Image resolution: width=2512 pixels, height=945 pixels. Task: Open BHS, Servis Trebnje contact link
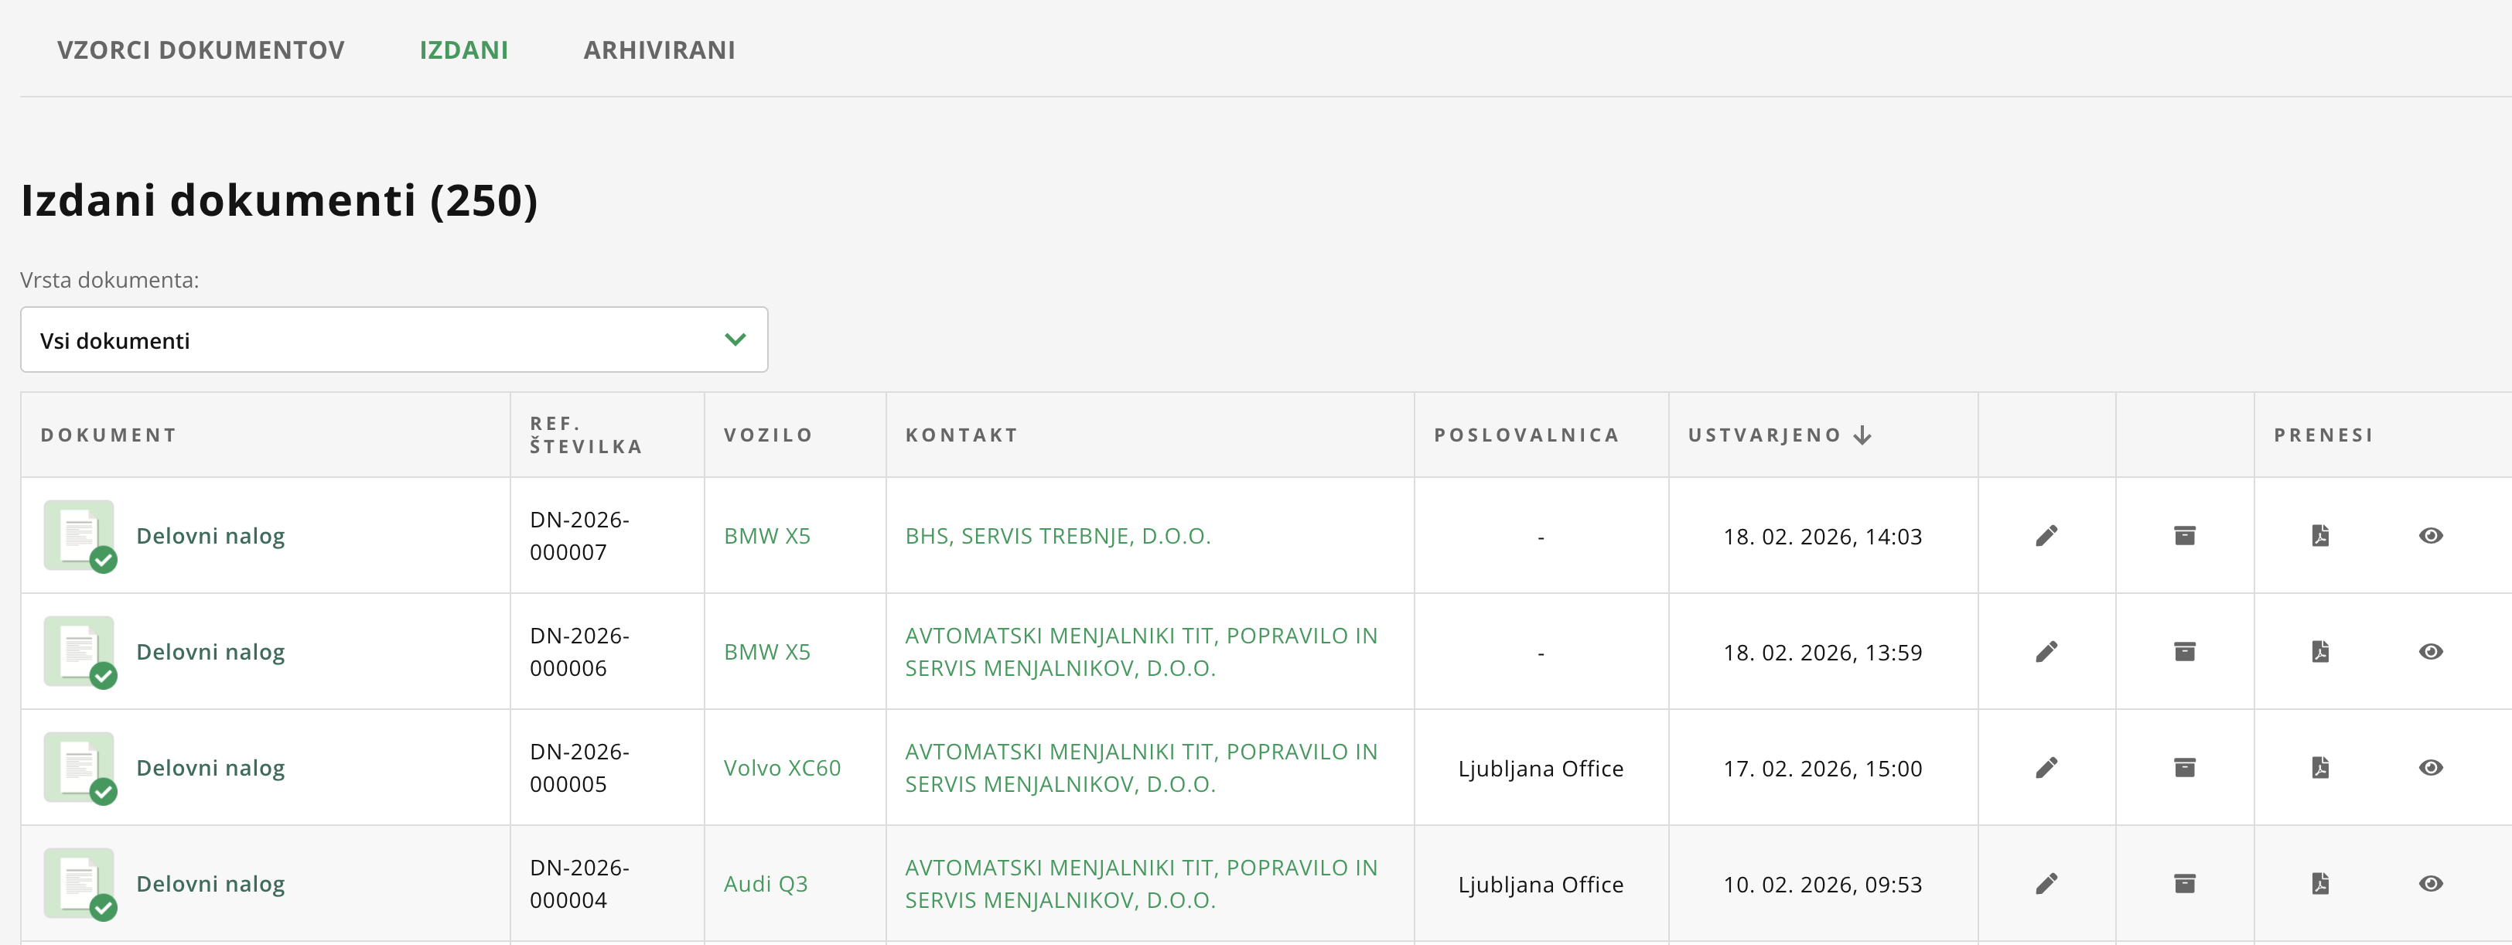click(x=1057, y=535)
